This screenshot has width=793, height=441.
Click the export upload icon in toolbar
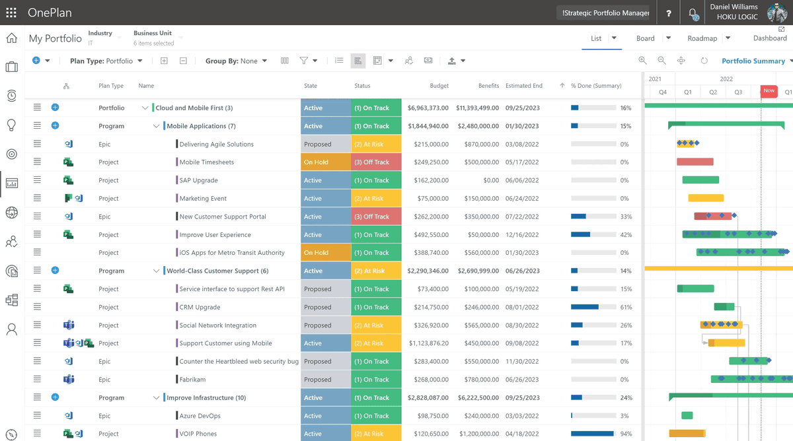click(452, 61)
